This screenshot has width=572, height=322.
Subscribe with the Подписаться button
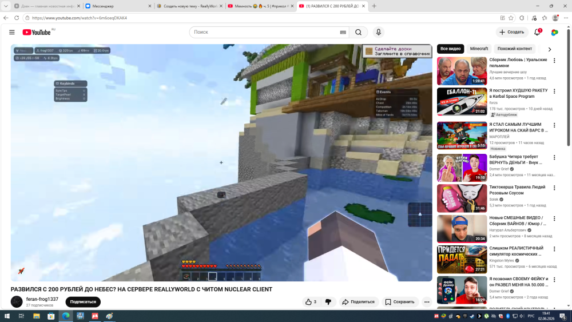[x=83, y=301]
